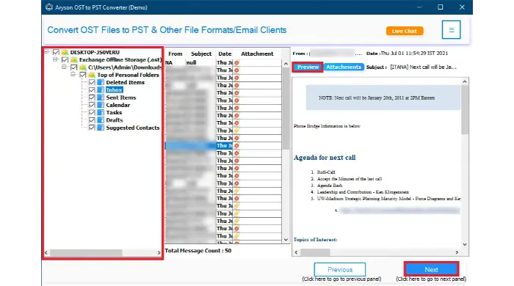514x286 pixels.
Task: Uncheck the Suggested Contacts checkbox
Action: [92, 128]
